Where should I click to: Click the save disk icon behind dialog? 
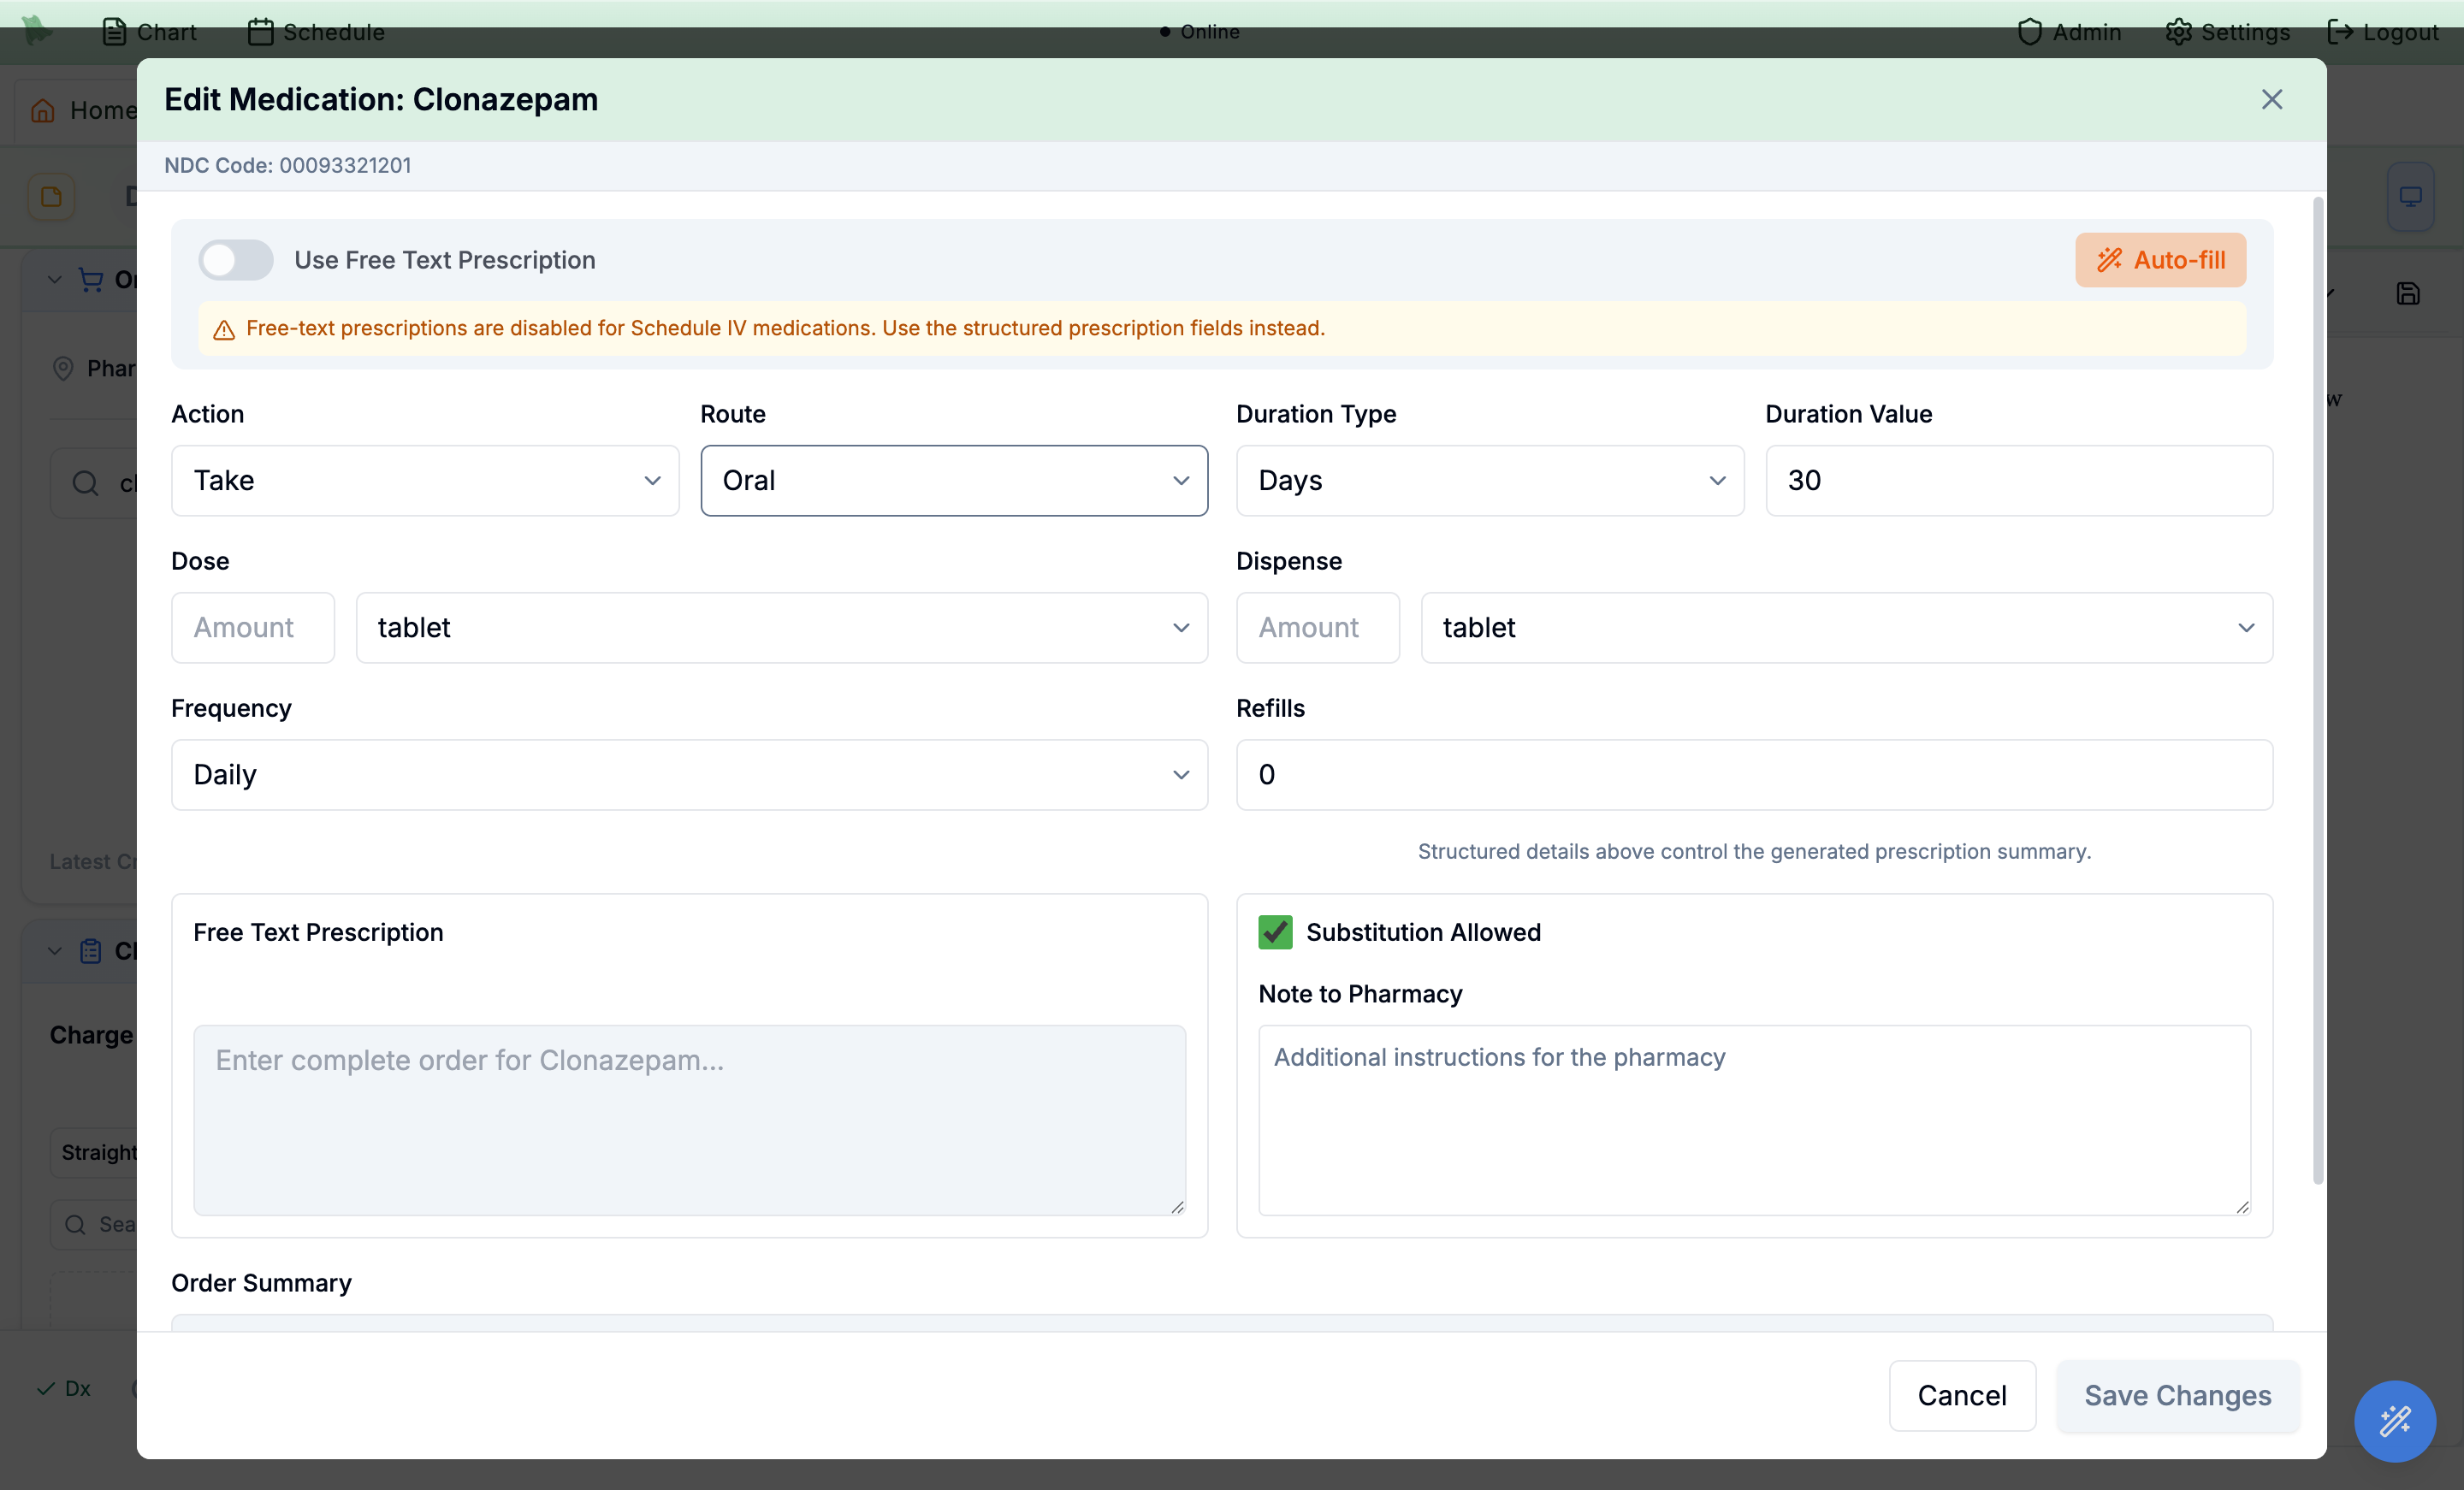[x=2408, y=293]
